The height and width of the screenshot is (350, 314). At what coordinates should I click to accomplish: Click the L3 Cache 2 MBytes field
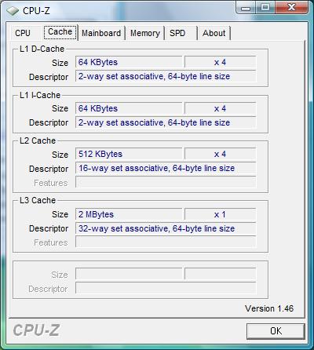pos(129,214)
